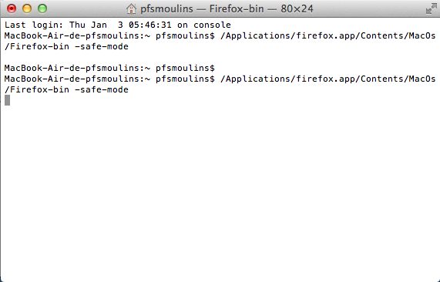Click "Thu Jan" in the login line
The width and height of the screenshot is (440, 282).
click(x=88, y=25)
